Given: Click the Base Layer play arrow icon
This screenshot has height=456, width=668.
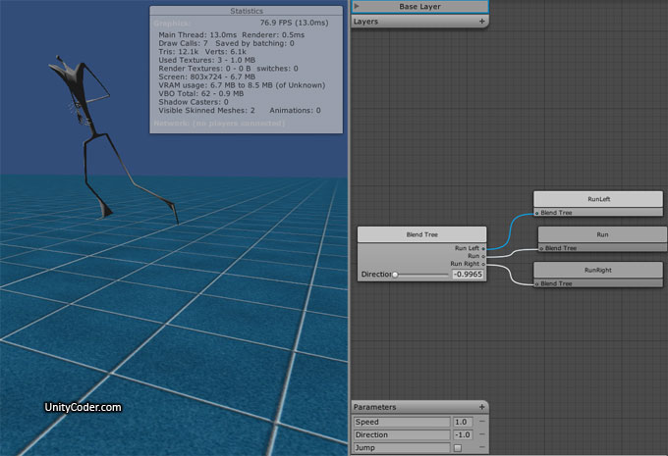Looking at the screenshot, I should point(357,7).
